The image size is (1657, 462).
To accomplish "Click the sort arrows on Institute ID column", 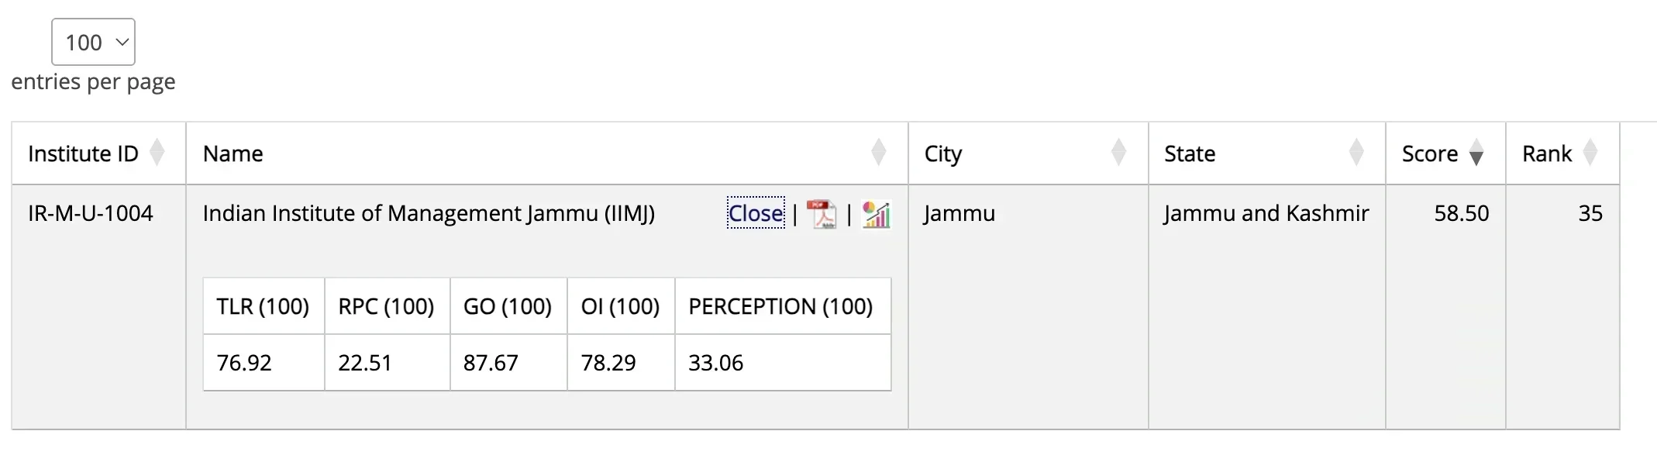I will (159, 153).
